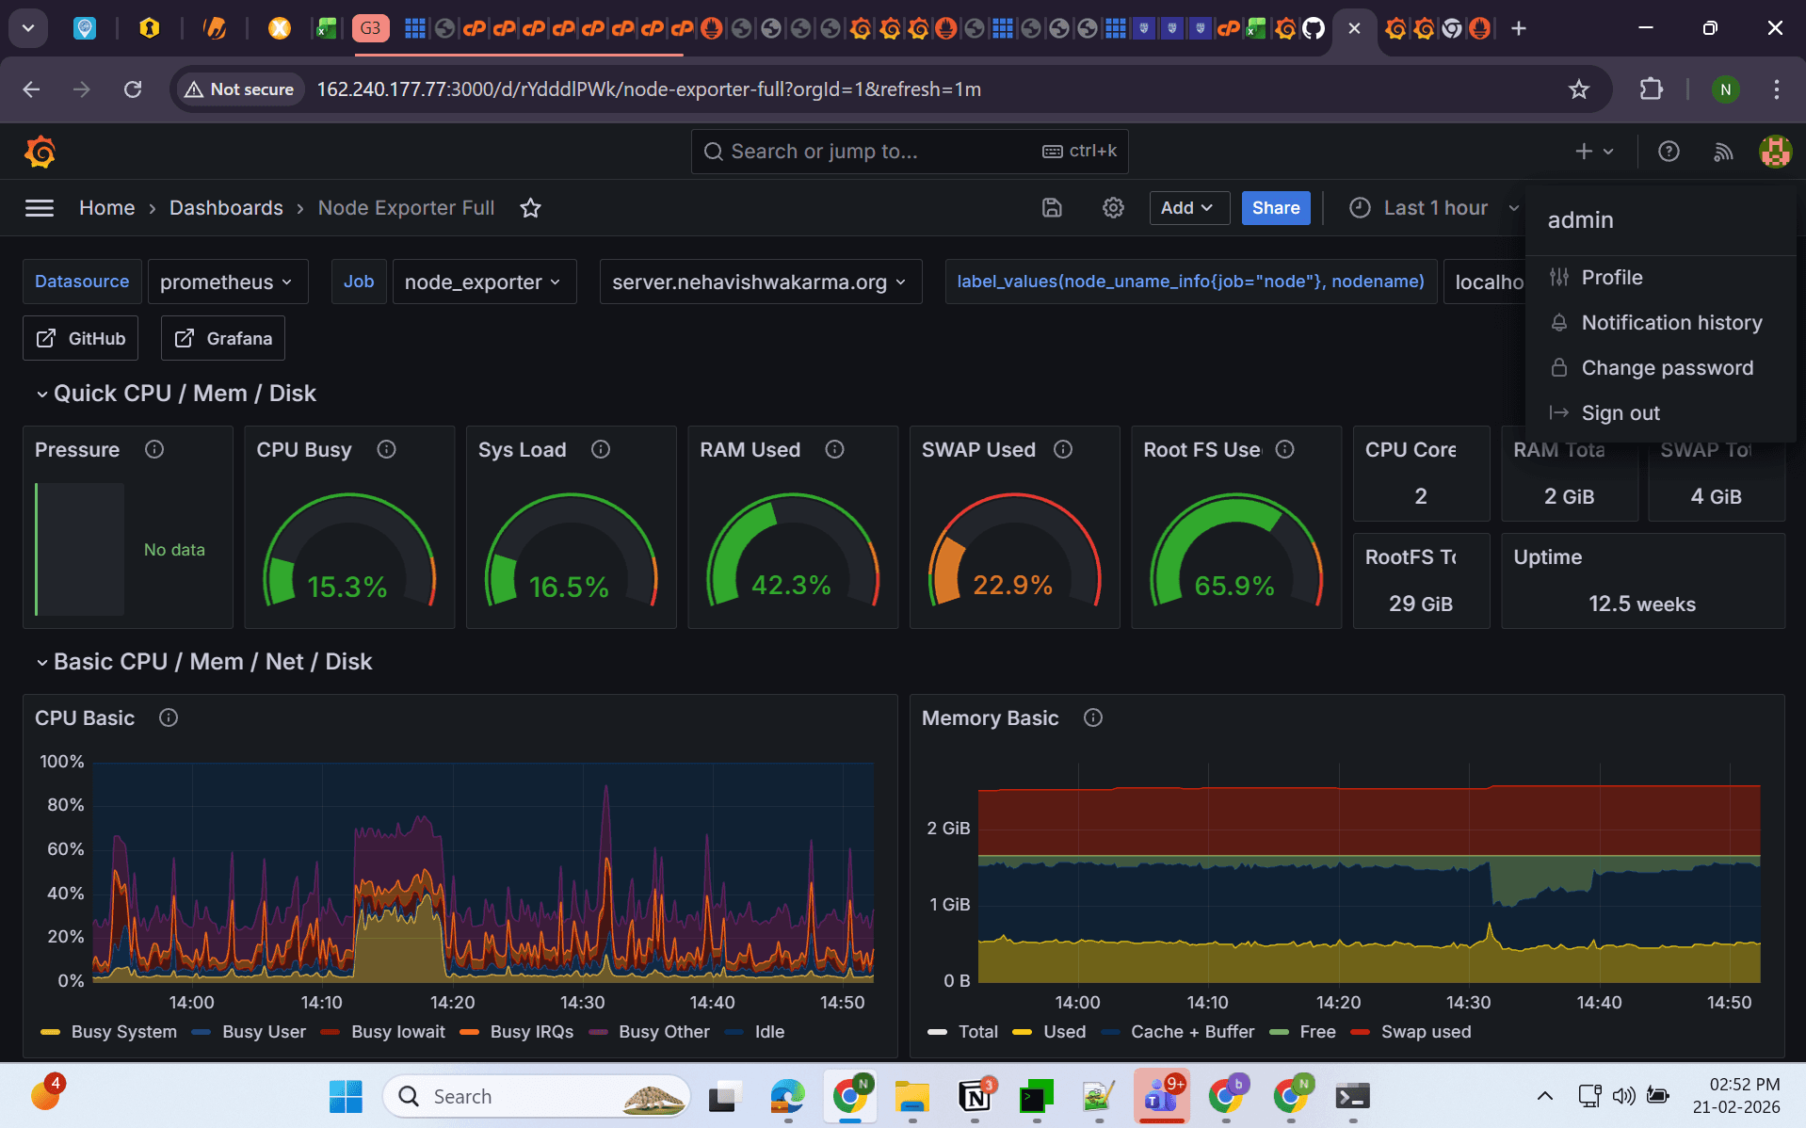Click the save dashboard icon
This screenshot has height=1128, width=1806.
pyautogui.click(x=1052, y=208)
